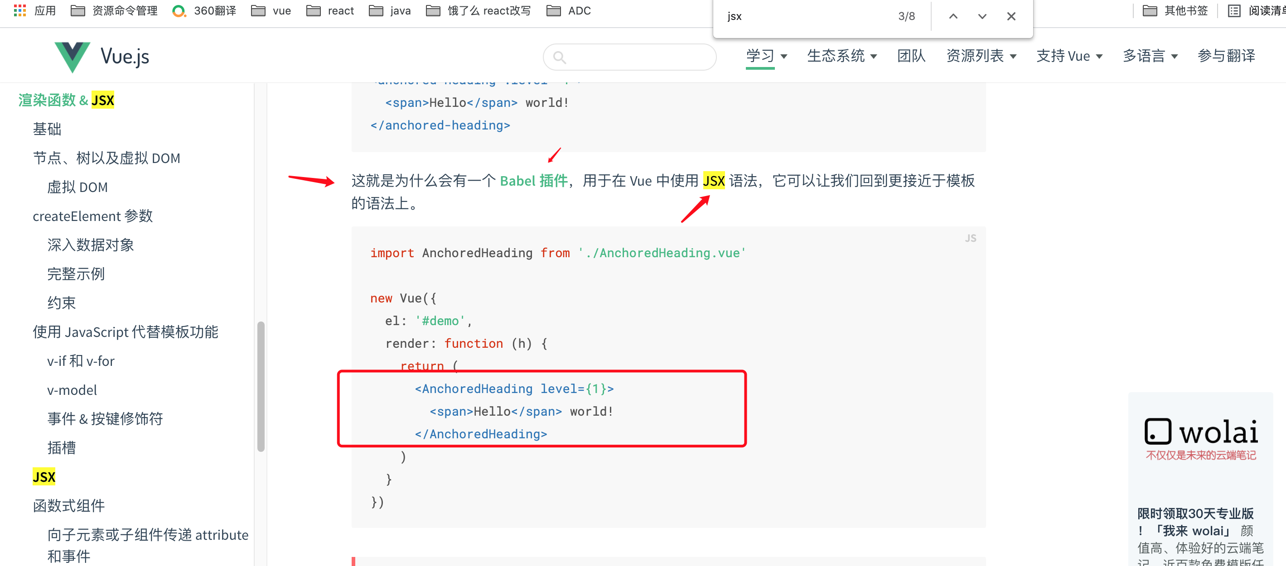1286x566 pixels.
Task: Open the 资源命令管理 bookmark folder
Action: (114, 10)
